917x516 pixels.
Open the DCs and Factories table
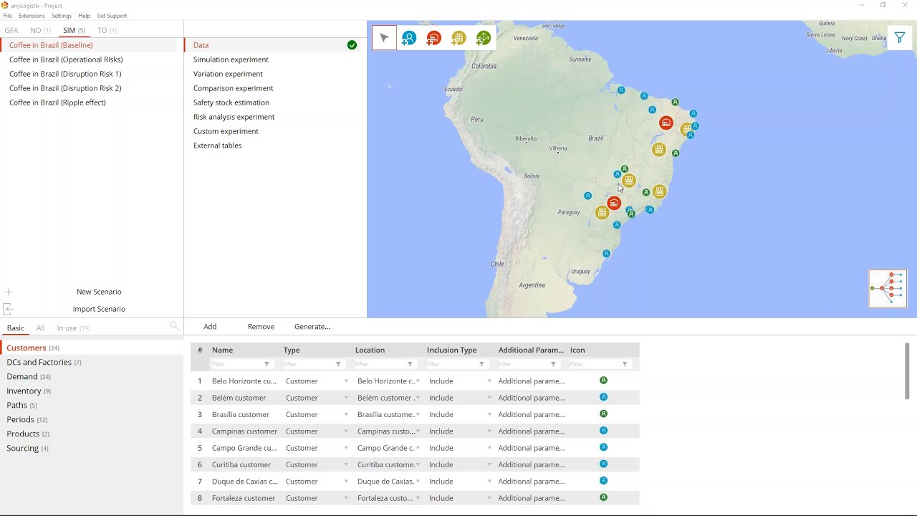[x=44, y=363]
